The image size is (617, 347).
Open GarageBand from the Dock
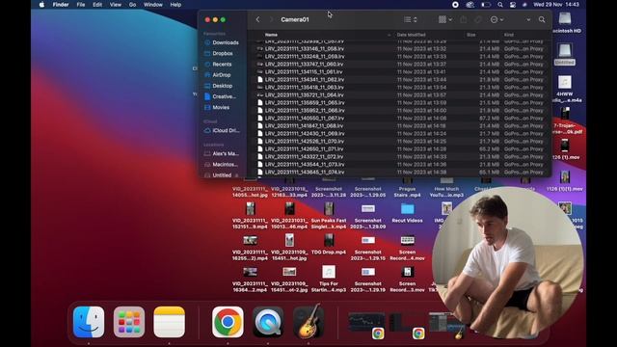click(308, 322)
